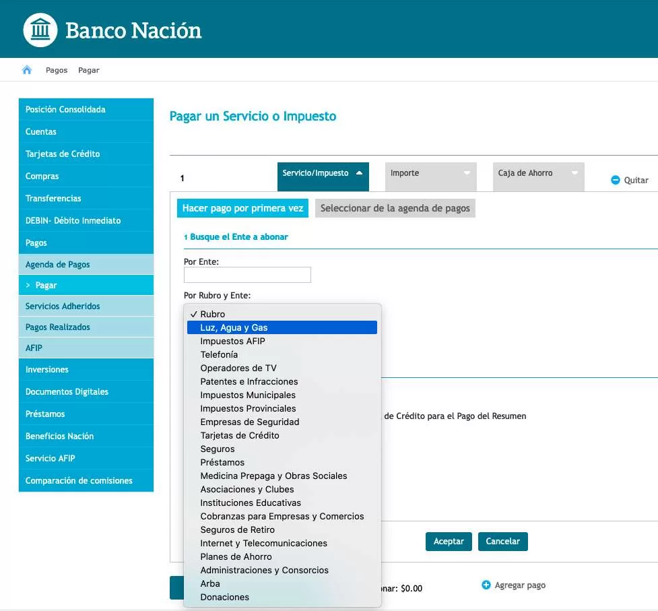Image resolution: width=658 pixels, height=611 pixels.
Task: Pick Telefonía from the rubro list
Action: [x=282, y=354]
